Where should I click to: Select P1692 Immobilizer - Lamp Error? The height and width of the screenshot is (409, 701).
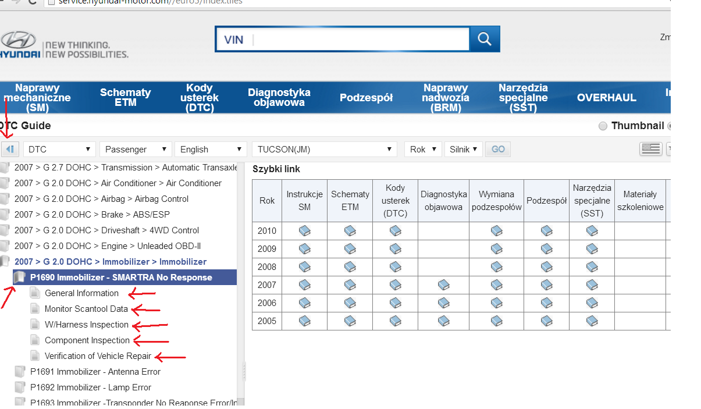coord(91,387)
